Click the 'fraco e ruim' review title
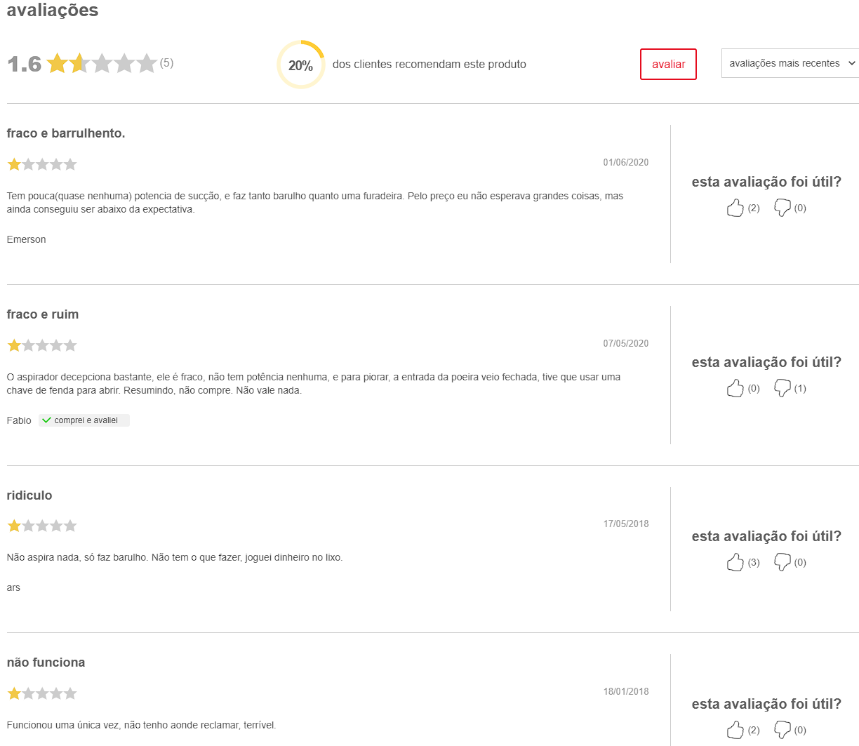Image resolution: width=859 pixels, height=746 pixels. [43, 314]
